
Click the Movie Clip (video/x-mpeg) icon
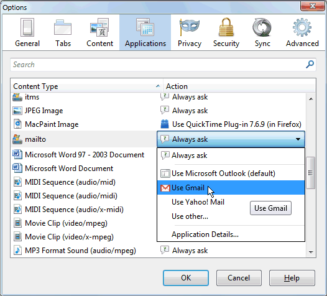pyautogui.click(x=18, y=237)
